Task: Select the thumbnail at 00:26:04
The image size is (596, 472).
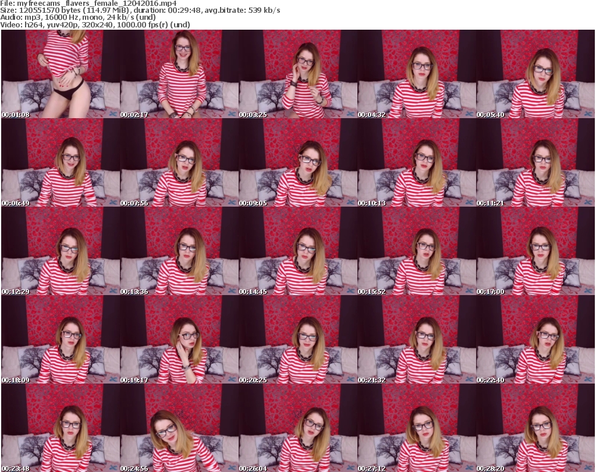Action: click(297, 428)
